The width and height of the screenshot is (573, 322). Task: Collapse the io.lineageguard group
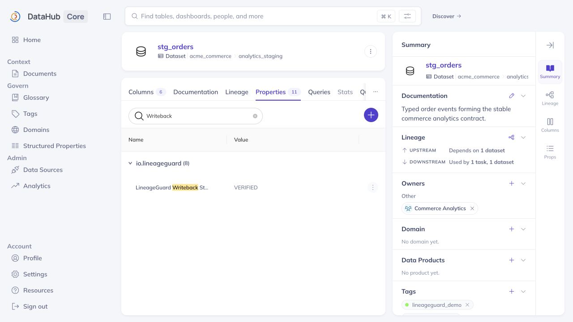point(130,164)
